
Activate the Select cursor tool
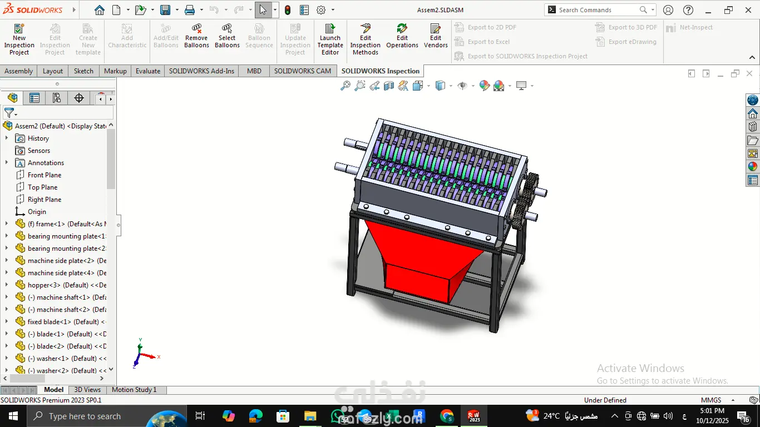(x=263, y=10)
